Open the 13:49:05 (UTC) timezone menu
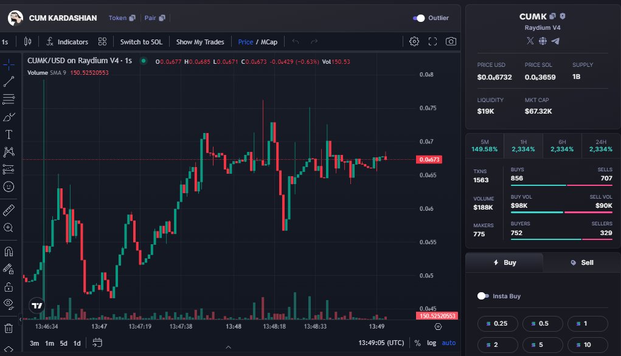 tap(381, 343)
